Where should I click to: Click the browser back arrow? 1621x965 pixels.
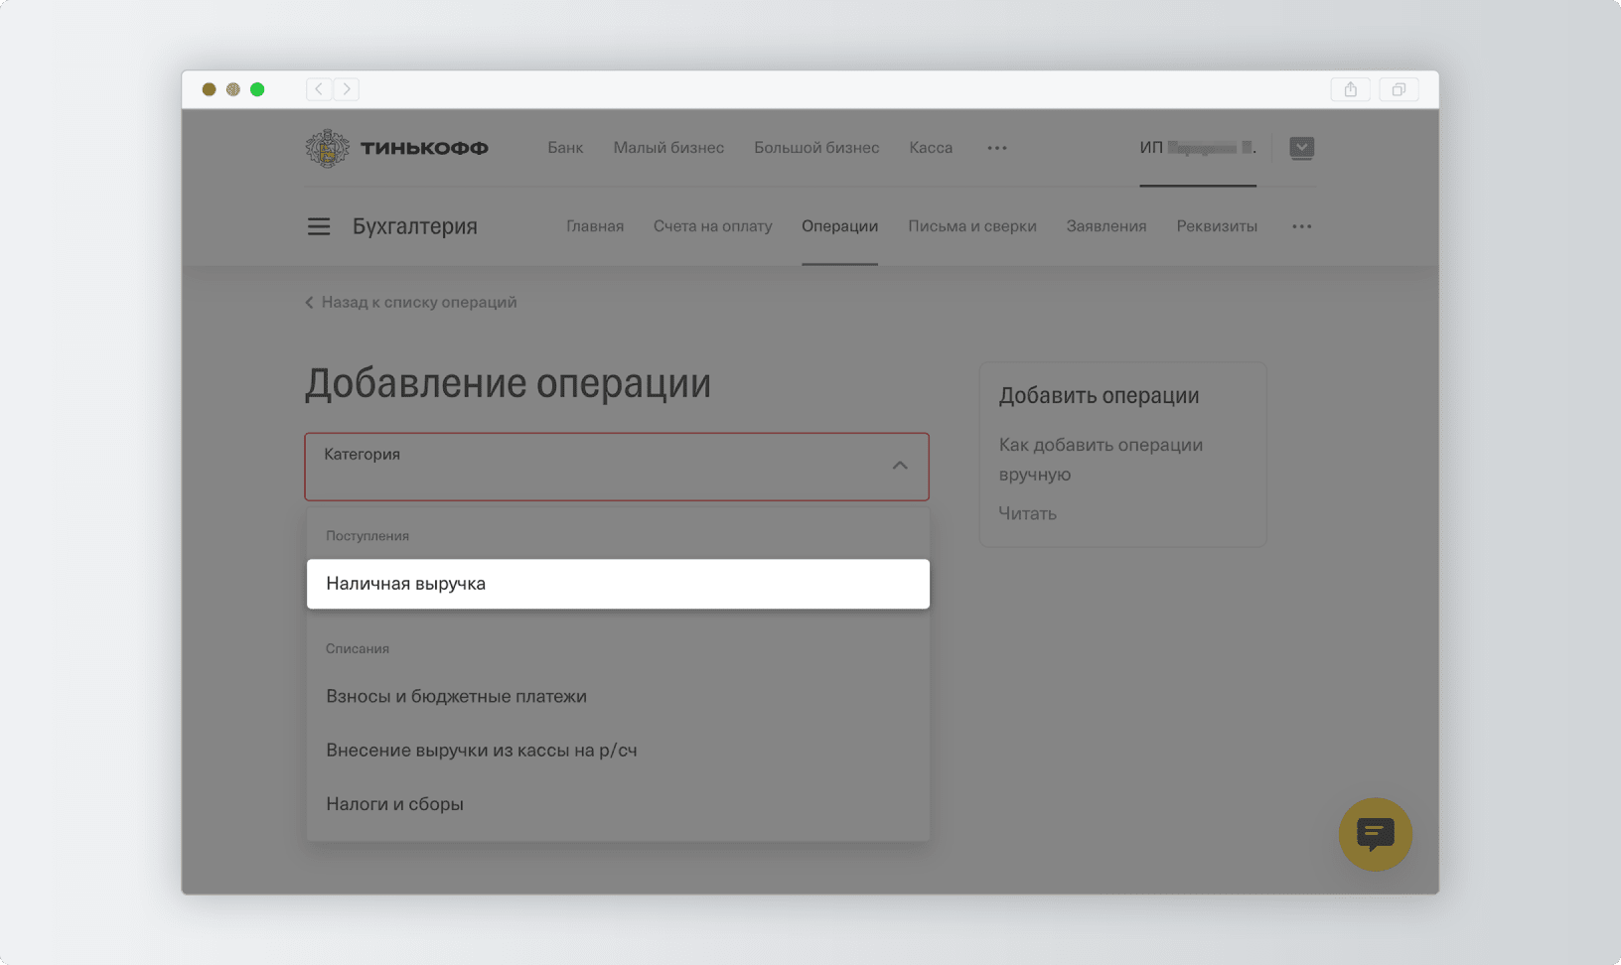pos(319,89)
